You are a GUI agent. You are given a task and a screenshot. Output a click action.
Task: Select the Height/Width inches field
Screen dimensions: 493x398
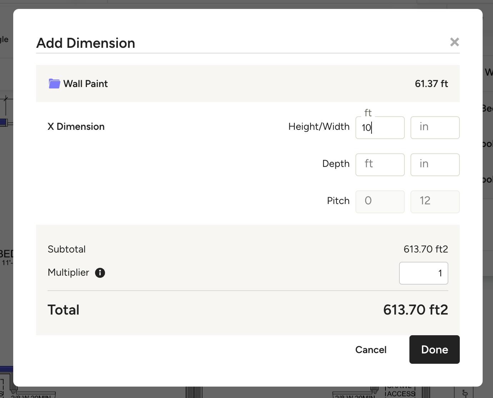435,128
